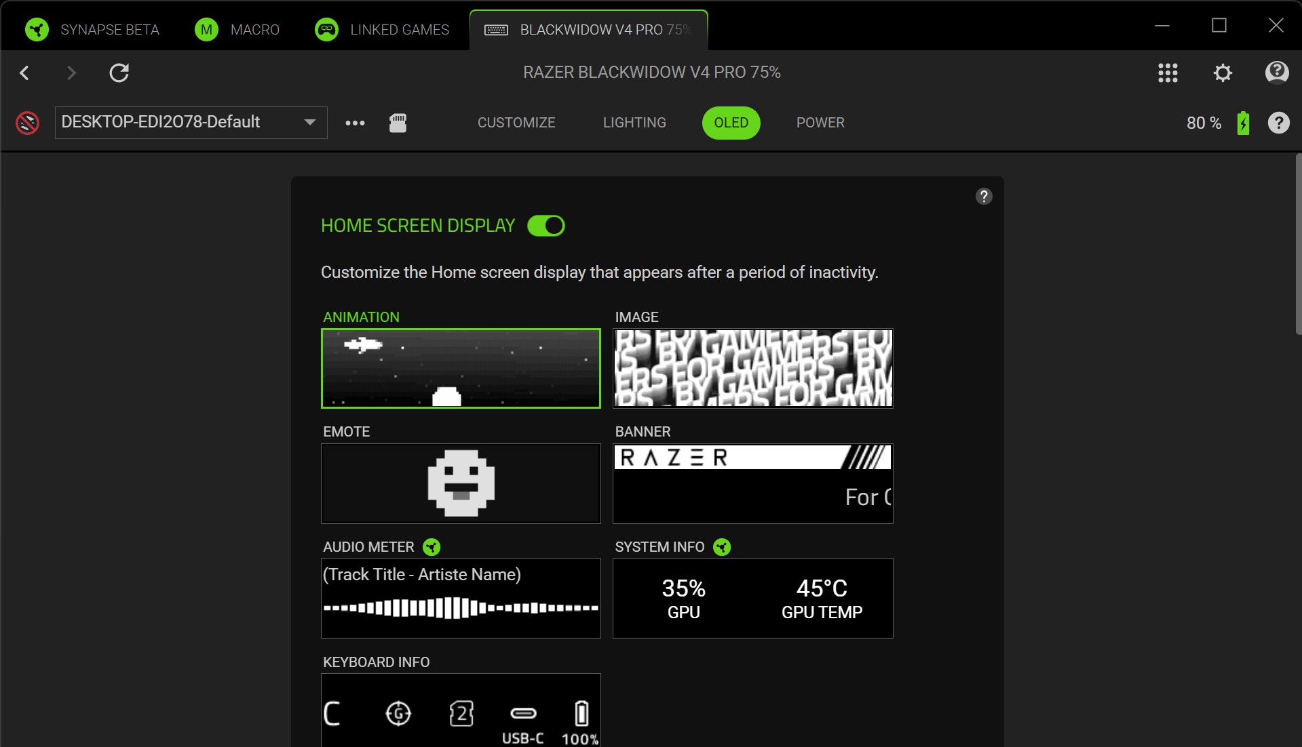Select the Audio Meter track display
This screenshot has height=747, width=1302.
pos(461,598)
